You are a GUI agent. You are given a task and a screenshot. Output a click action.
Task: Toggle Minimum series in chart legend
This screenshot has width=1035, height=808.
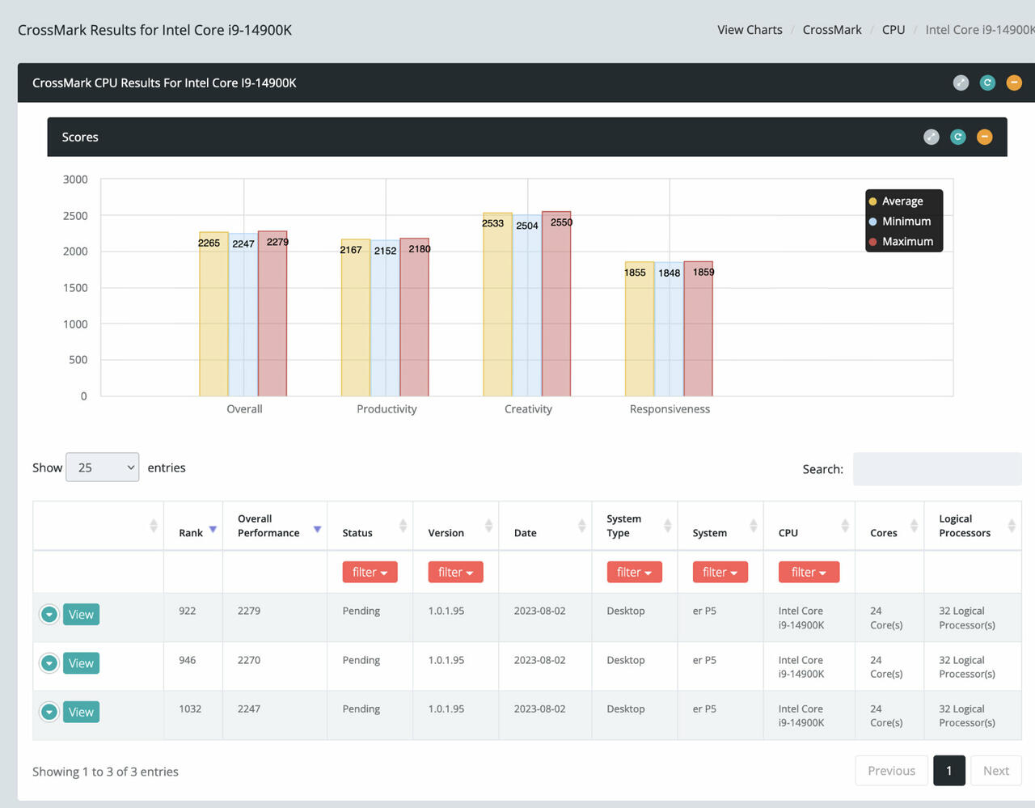point(900,222)
